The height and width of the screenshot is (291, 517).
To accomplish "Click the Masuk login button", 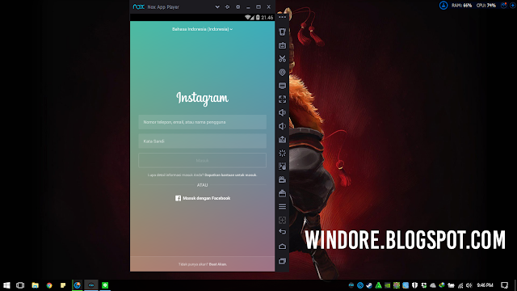I will [202, 160].
